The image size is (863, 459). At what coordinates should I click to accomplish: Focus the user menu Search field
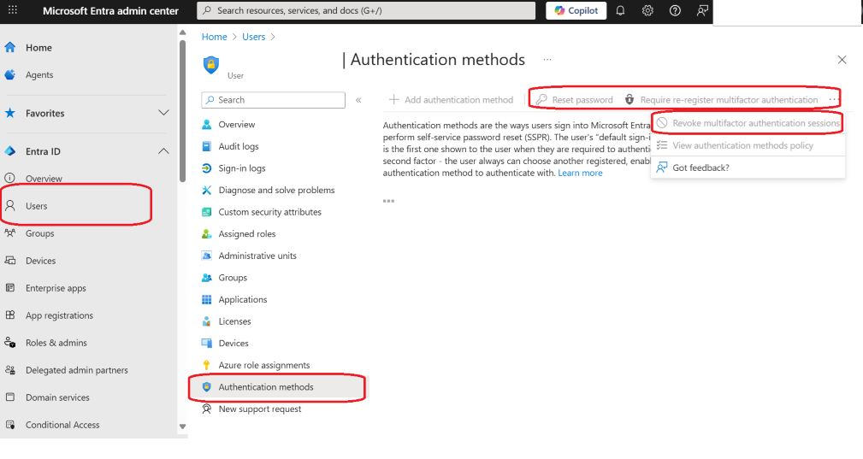[x=274, y=100]
